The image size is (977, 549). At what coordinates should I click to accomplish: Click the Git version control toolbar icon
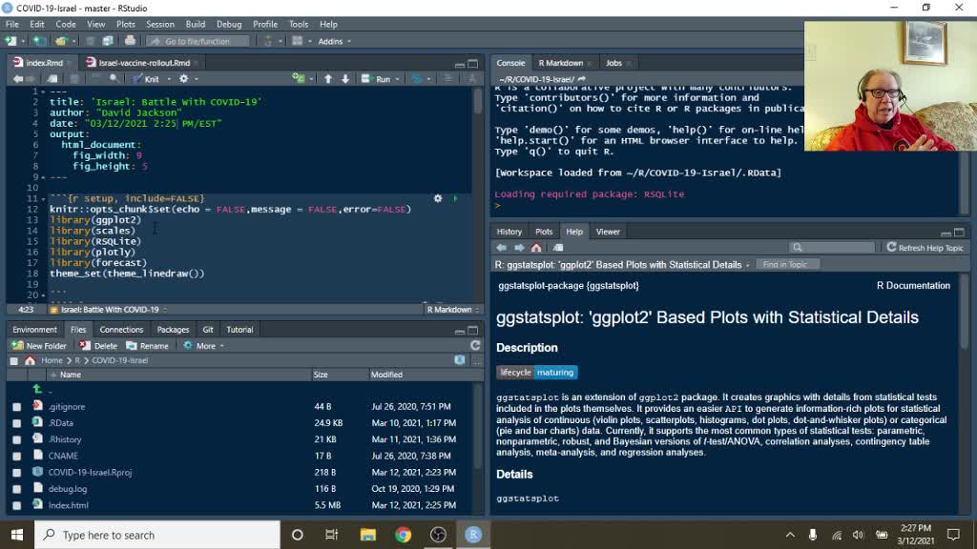tap(268, 41)
